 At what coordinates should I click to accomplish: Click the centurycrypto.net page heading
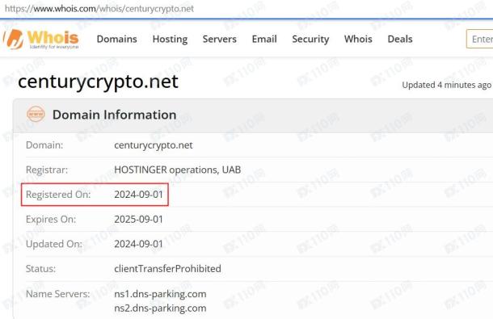click(98, 82)
